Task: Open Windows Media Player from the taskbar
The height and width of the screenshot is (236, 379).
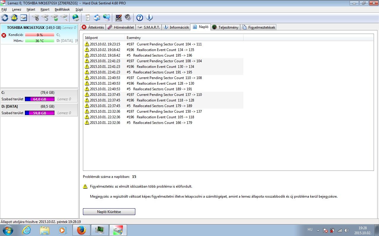Action: click(63, 230)
